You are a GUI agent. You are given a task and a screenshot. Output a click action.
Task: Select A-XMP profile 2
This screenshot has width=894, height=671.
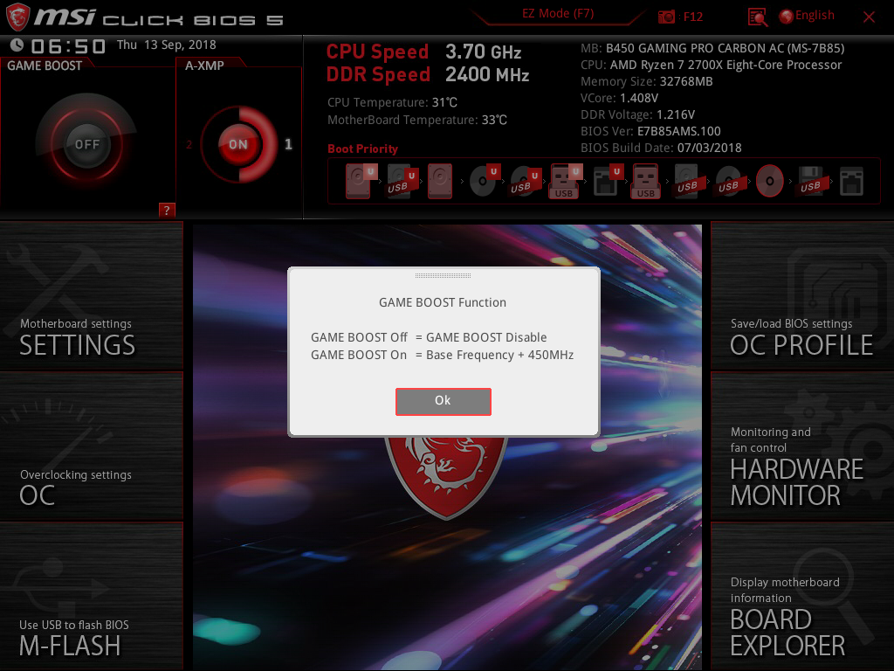click(189, 144)
